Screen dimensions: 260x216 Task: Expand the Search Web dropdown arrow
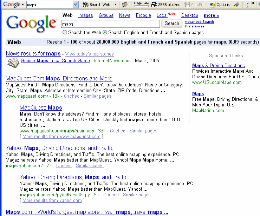115,5
